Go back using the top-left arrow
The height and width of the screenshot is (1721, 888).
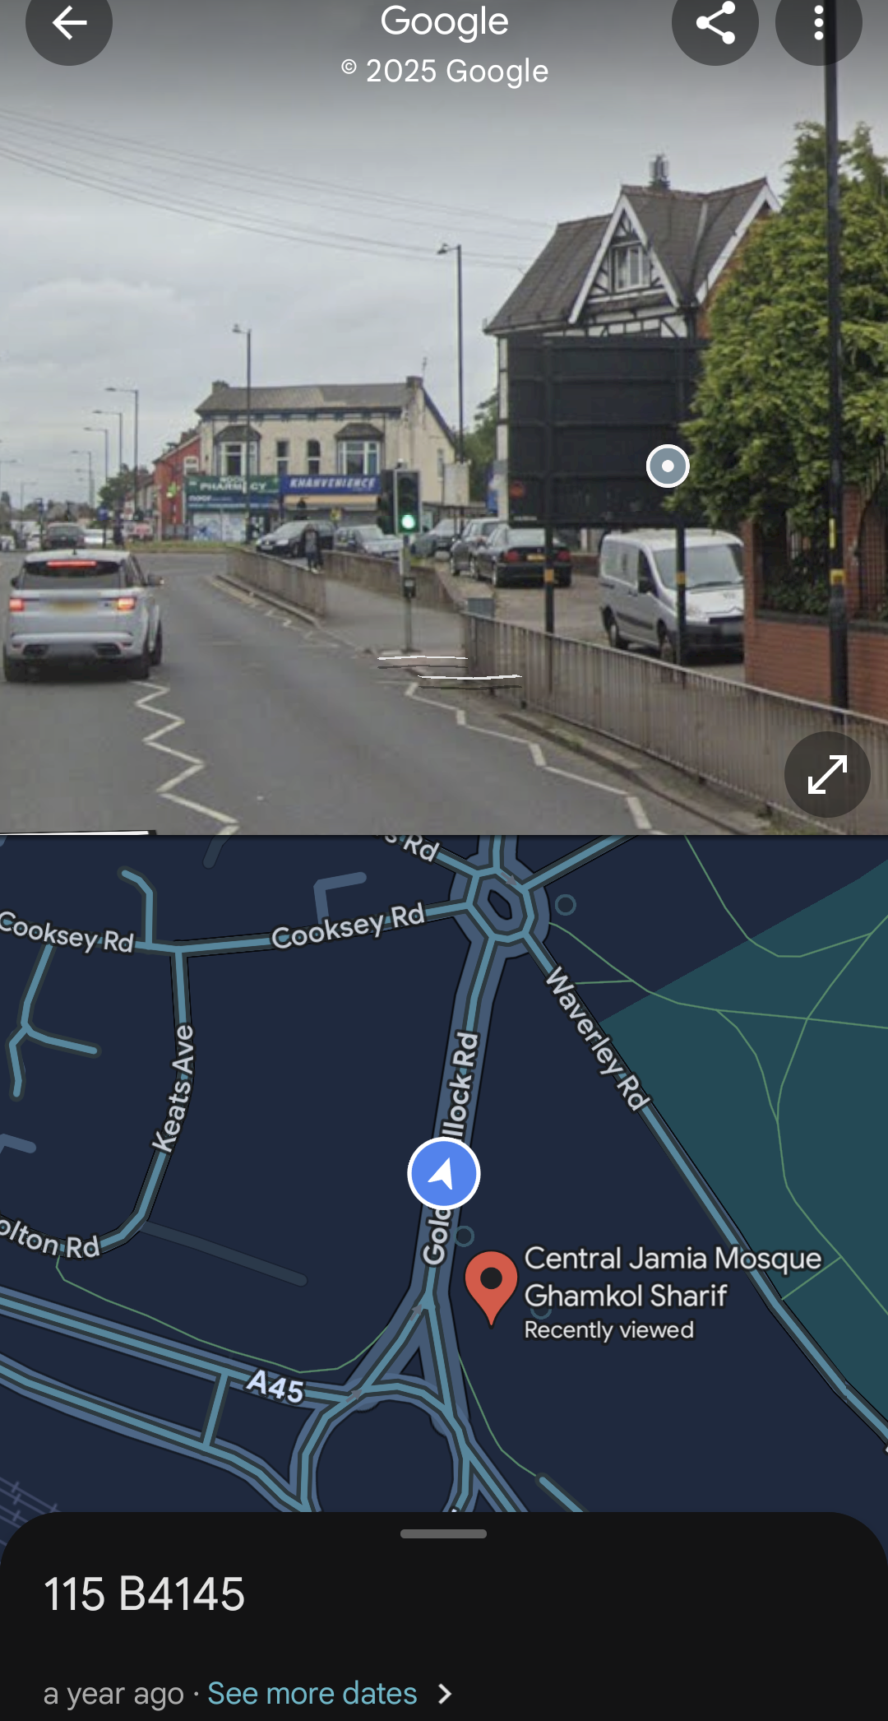(x=69, y=23)
